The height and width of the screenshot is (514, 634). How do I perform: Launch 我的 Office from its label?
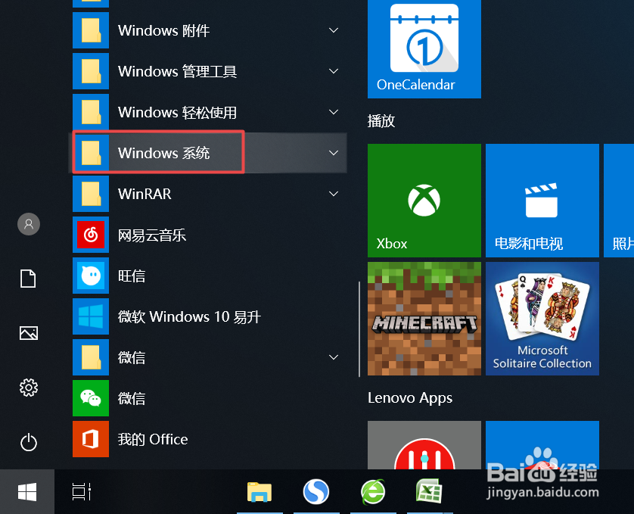point(153,439)
